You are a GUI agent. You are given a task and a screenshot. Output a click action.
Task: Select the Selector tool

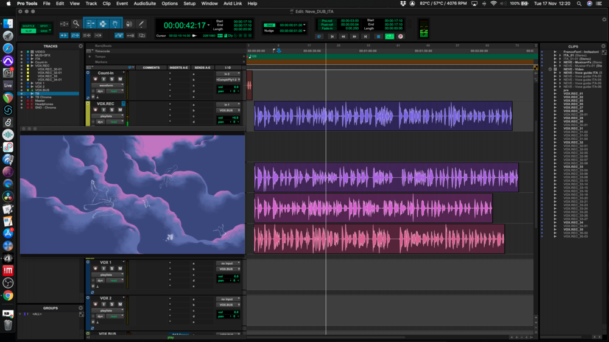point(103,24)
